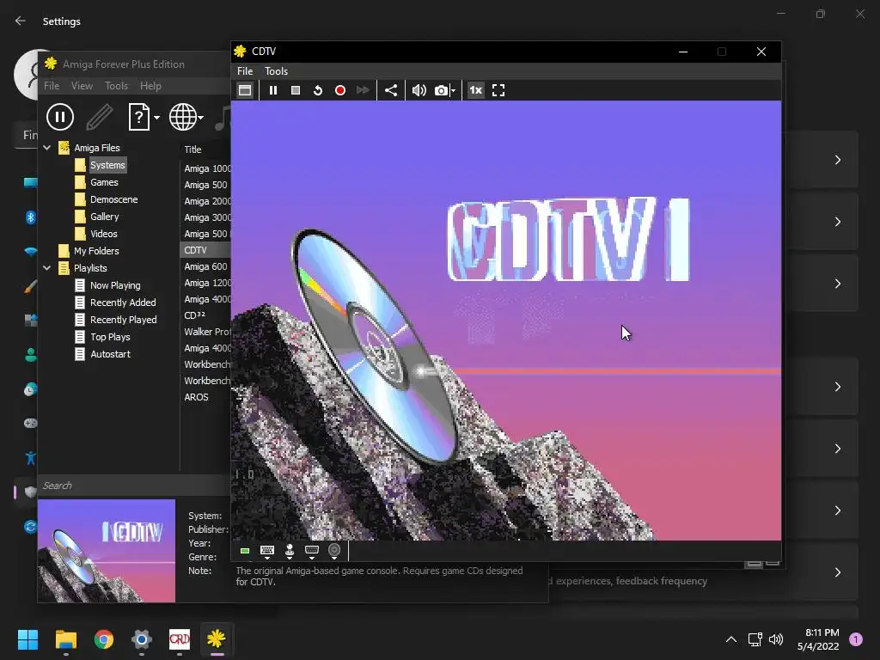Open the Settings gear in taskbar
This screenshot has width=880, height=660.
click(x=142, y=639)
